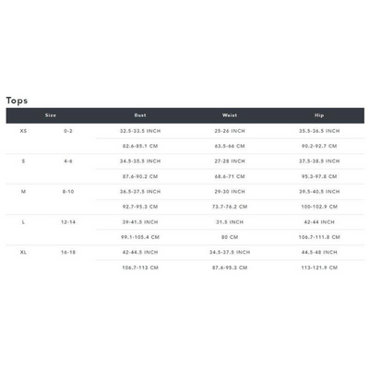Click the 25-26 INCH waist cell

click(230, 131)
